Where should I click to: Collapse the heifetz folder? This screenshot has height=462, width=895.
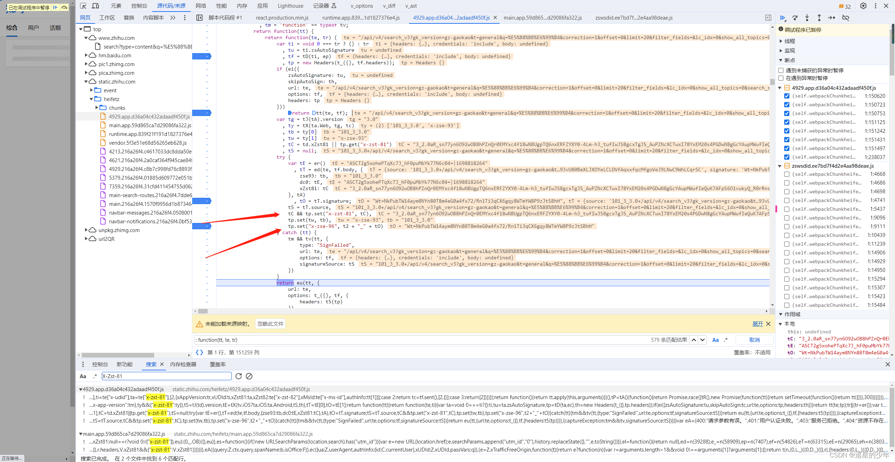click(x=92, y=99)
